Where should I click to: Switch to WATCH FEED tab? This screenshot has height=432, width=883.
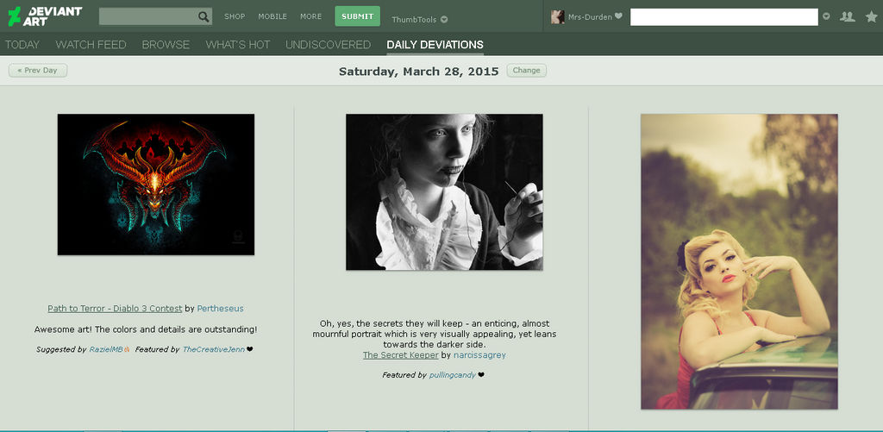(x=91, y=45)
